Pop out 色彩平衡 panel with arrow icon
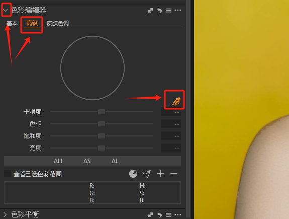Viewport: 289px width, 219px height. point(150,214)
